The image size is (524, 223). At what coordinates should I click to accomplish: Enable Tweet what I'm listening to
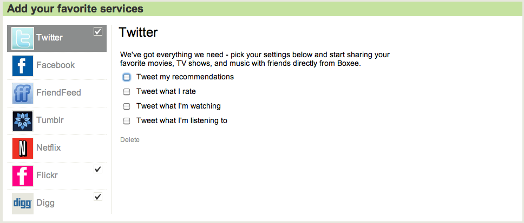tap(127, 121)
